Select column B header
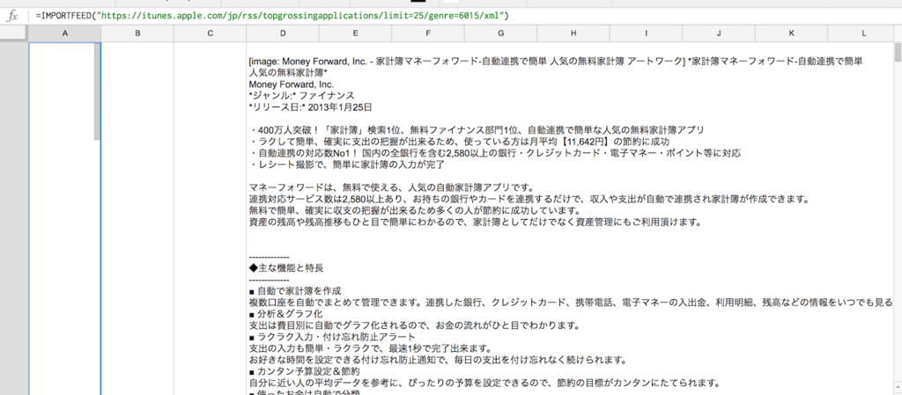The width and height of the screenshot is (902, 395). (x=137, y=33)
